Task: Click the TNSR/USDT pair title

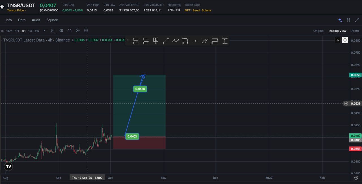Action: [21, 5]
